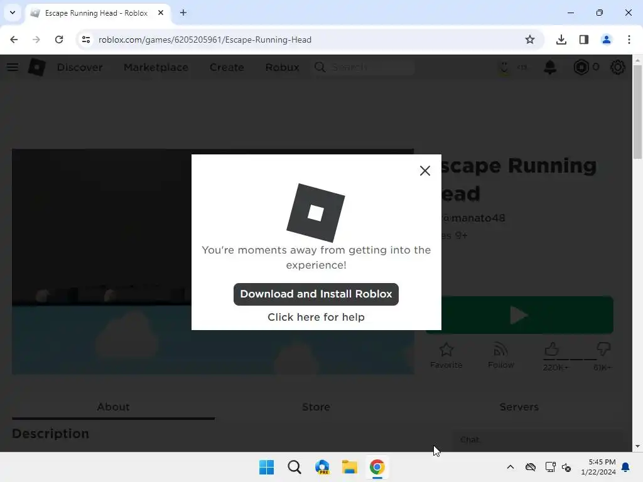Click Download and Install Roblox button

point(316,294)
